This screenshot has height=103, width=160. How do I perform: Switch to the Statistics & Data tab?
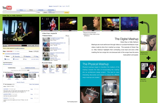click(30, 68)
